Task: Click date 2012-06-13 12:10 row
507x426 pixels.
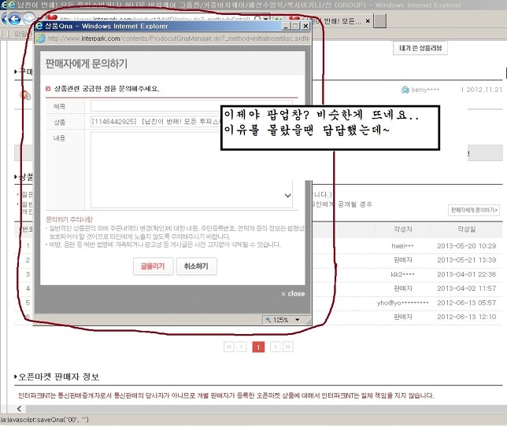Action: (x=467, y=317)
